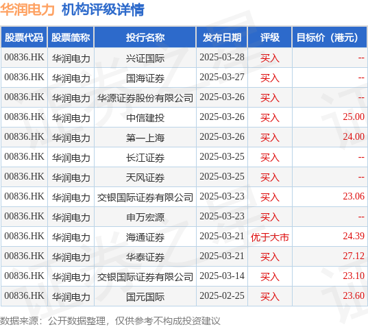The image size is (368, 327).
Task: Click the target price 25.00
Action: tap(354, 117)
